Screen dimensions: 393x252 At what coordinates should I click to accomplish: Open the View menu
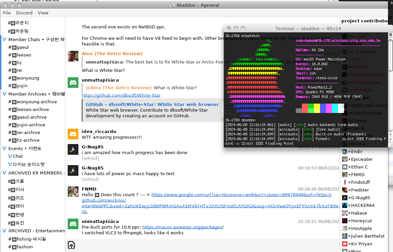point(43,13)
